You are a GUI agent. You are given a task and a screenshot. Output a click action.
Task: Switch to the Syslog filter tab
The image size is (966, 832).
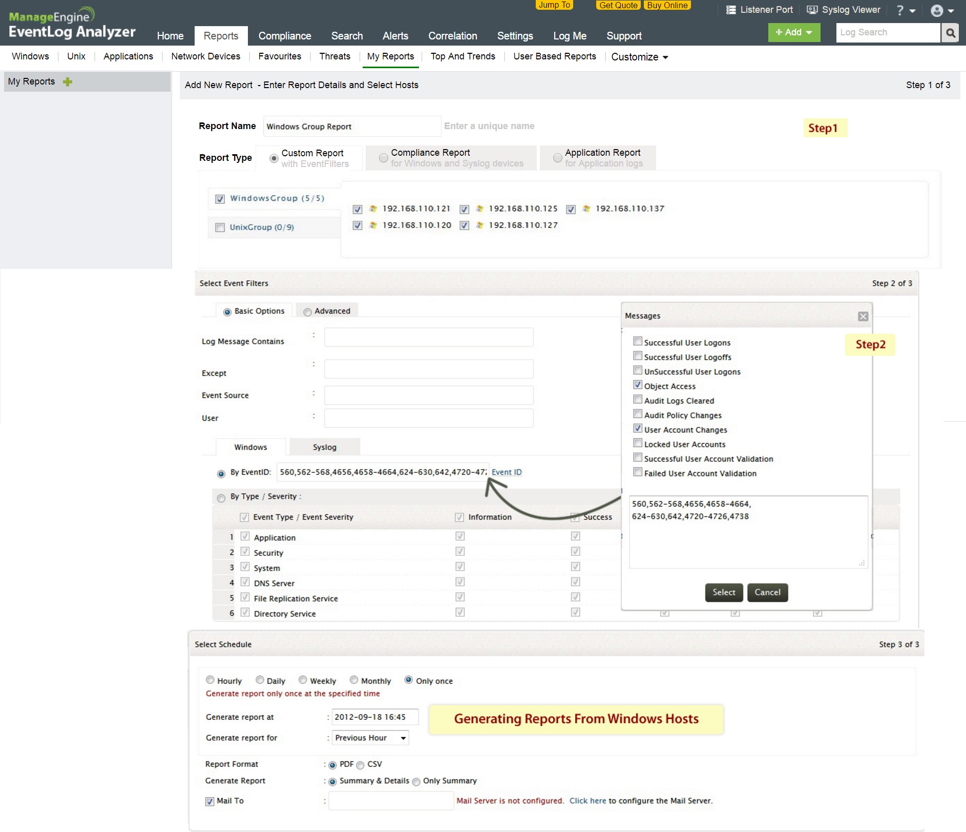pos(325,447)
